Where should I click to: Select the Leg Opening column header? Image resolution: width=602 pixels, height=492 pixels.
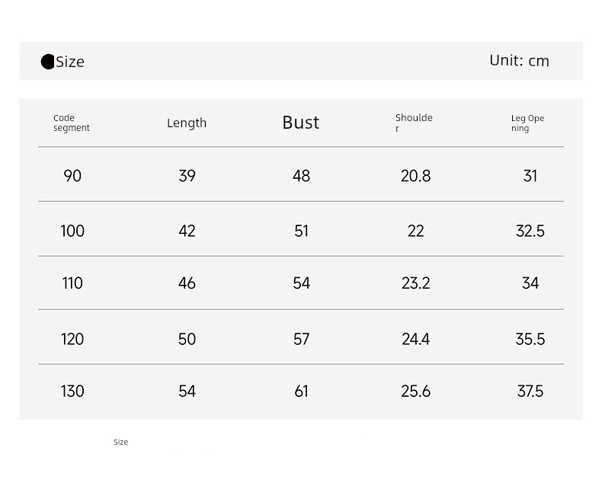pos(527,123)
